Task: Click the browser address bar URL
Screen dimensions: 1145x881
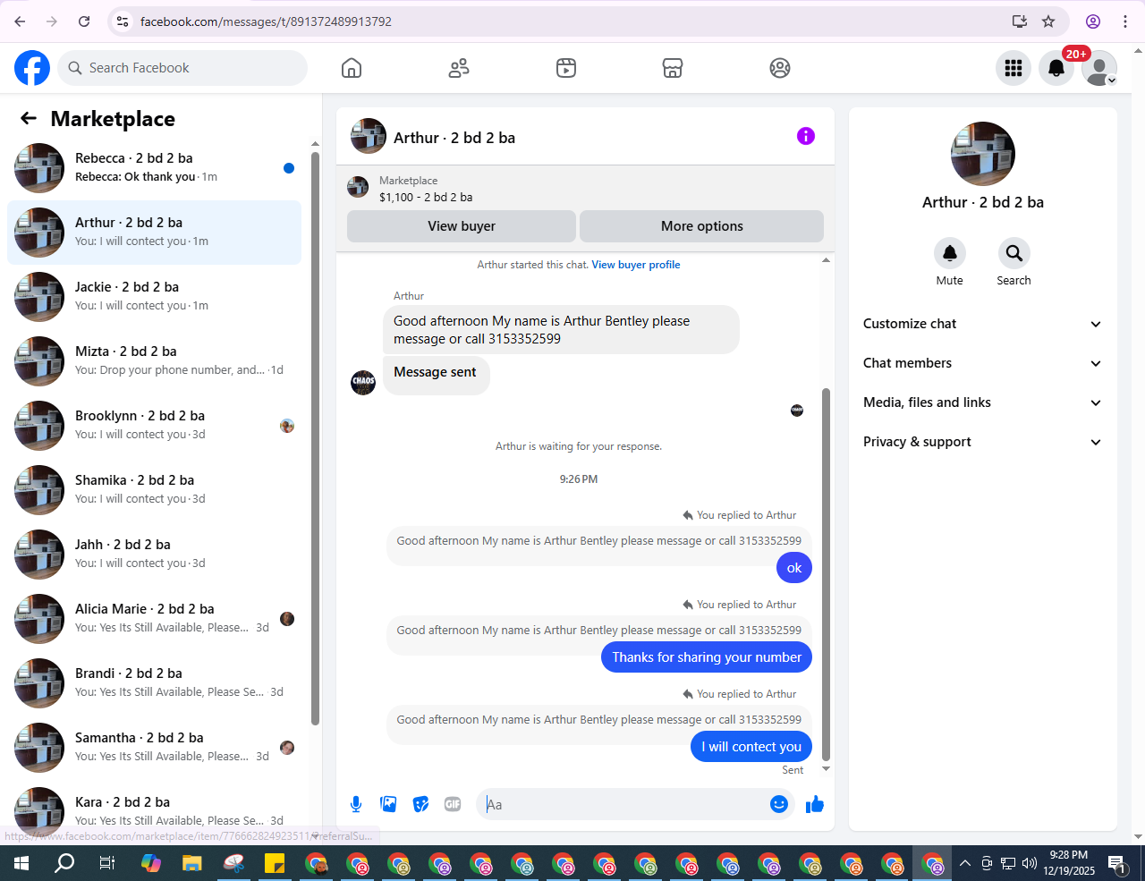Action: point(266,21)
